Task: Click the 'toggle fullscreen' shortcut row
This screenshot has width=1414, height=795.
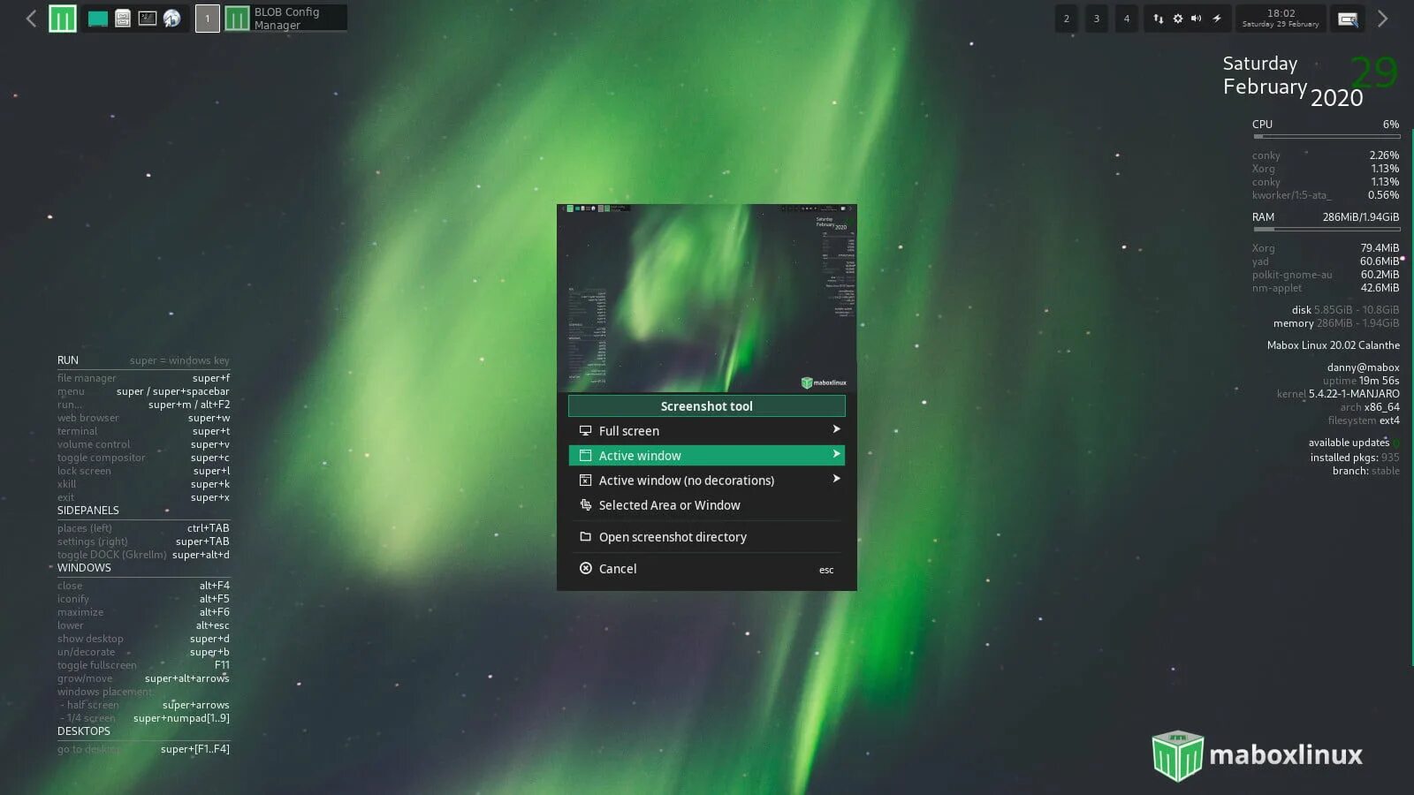Action: 143,665
